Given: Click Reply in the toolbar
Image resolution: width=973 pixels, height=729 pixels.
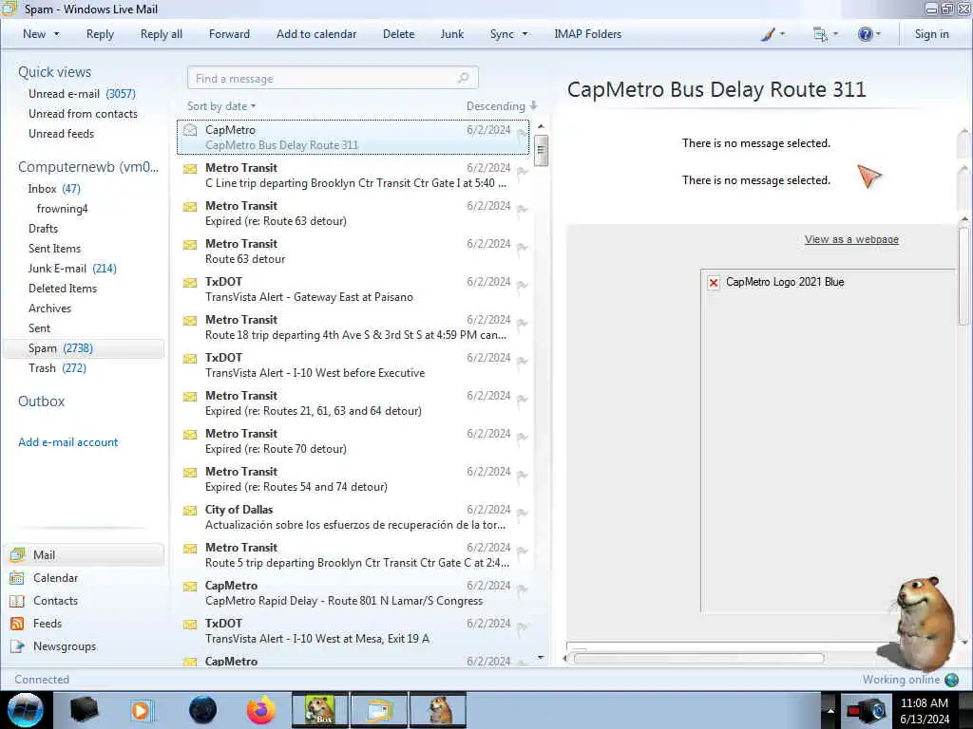Looking at the screenshot, I should click(x=100, y=34).
